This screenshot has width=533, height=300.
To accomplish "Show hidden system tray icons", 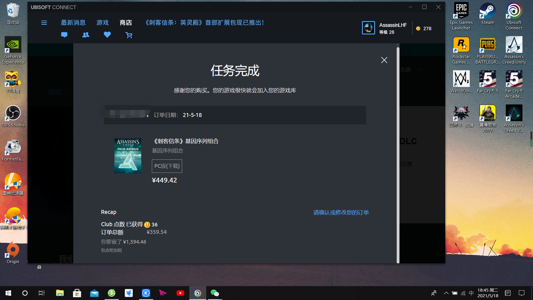I will pos(446,293).
